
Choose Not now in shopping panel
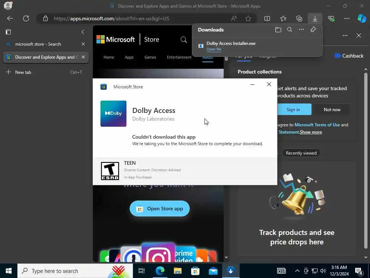tap(332, 109)
